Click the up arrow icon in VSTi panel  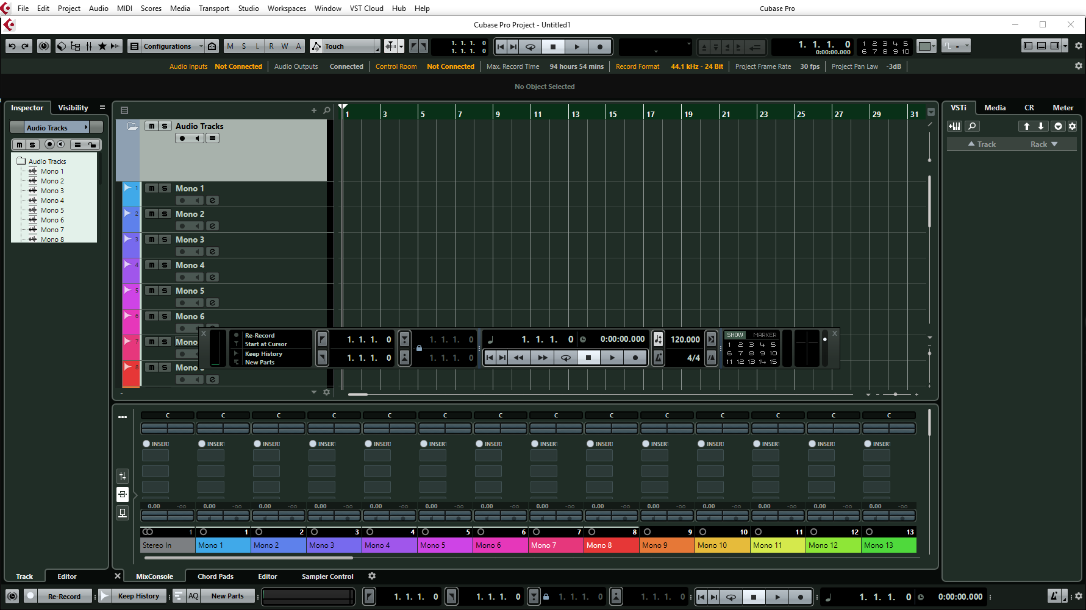(1026, 126)
